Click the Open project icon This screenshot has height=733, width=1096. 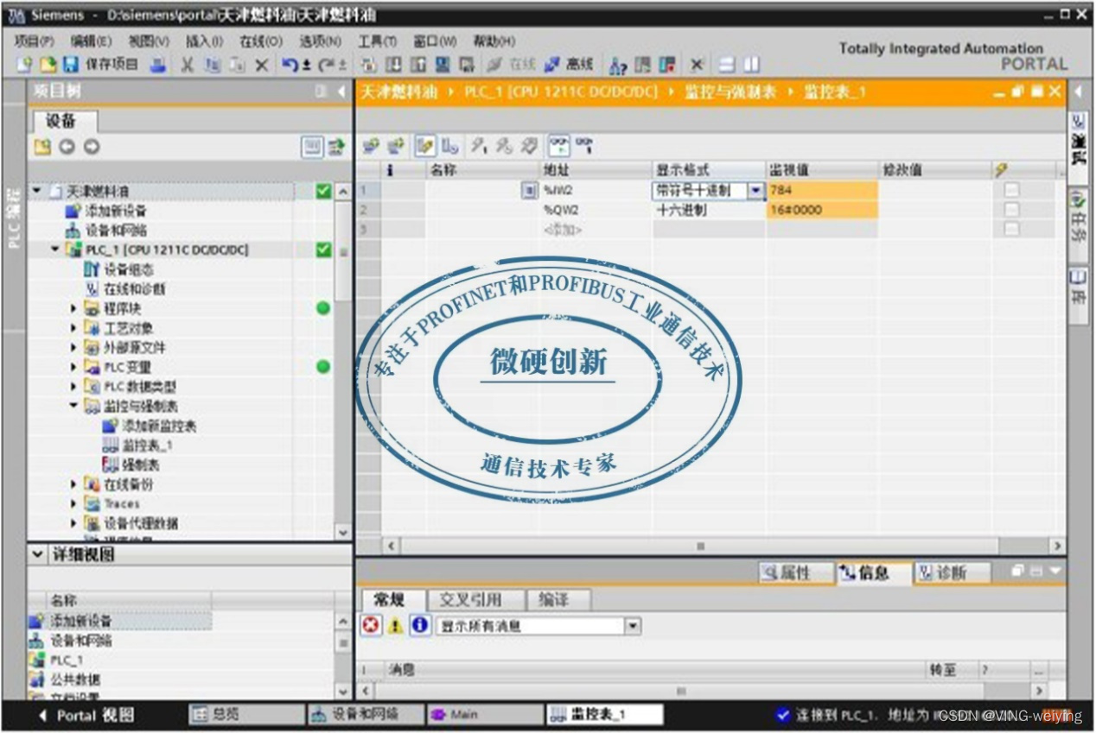[x=48, y=65]
